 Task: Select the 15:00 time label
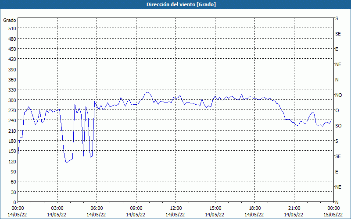[215, 208]
